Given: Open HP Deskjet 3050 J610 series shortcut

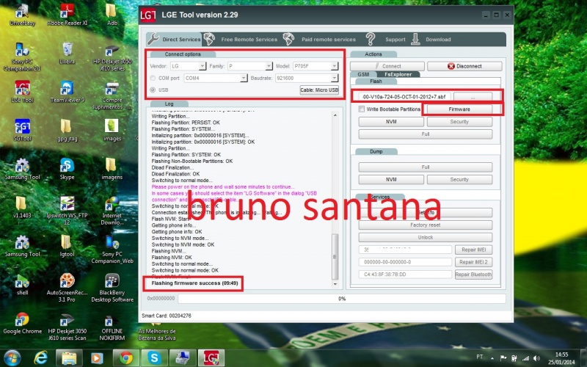Looking at the screenshot, I should click(x=112, y=57).
